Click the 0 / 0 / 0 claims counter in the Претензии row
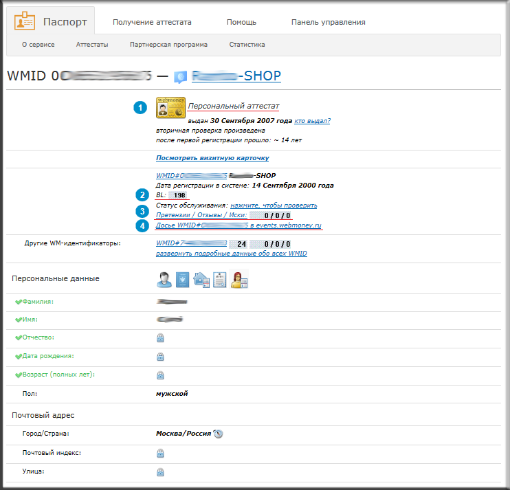510x490 pixels. click(271, 215)
